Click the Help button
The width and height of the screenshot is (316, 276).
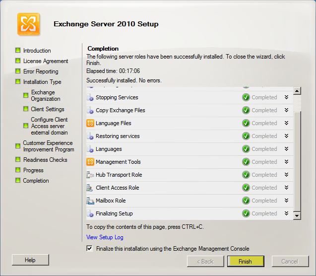[30, 260]
